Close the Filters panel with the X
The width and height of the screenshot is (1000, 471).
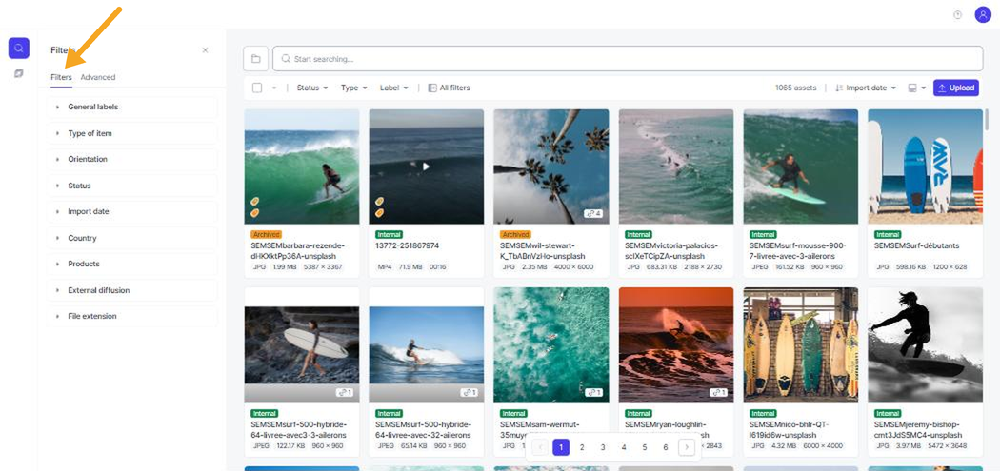[x=205, y=50]
